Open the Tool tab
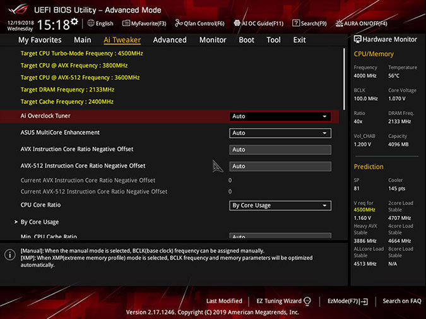This screenshot has height=319, width=426. tap(273, 40)
